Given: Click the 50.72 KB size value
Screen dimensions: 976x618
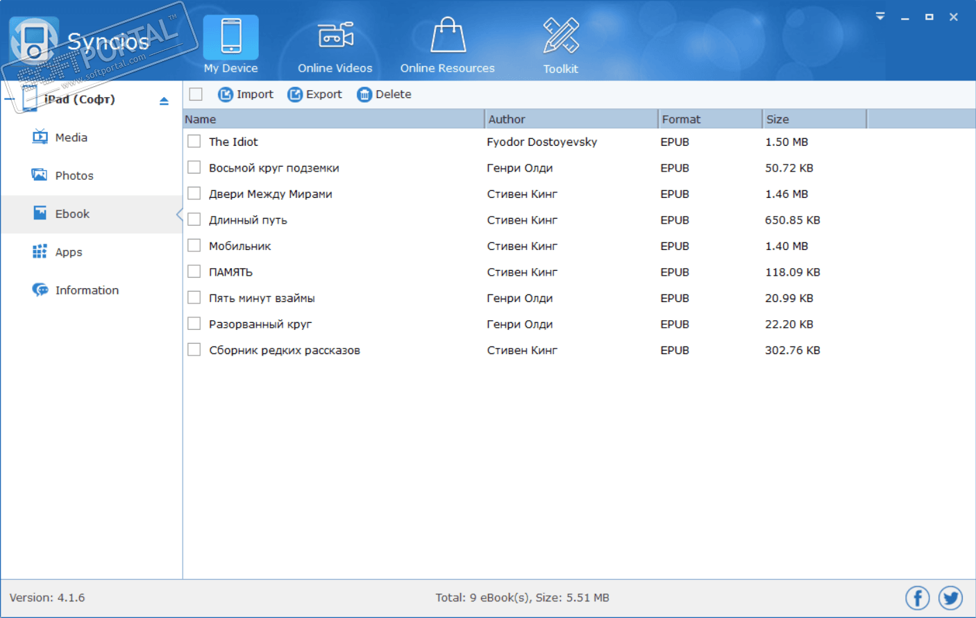Looking at the screenshot, I should pyautogui.click(x=789, y=168).
